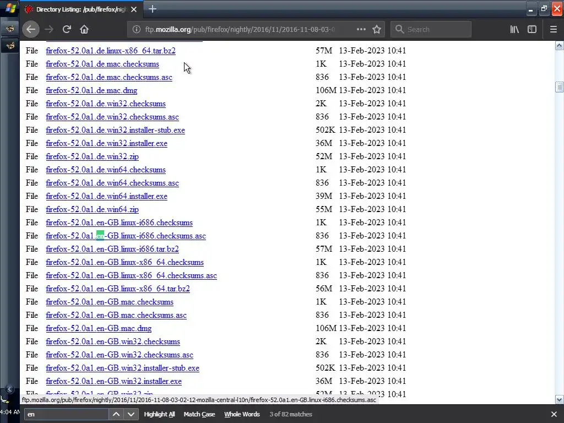
Task: Open firefox-52.0a1.de.linux-x86_64.tar.bz2 link
Action: pyautogui.click(x=111, y=51)
